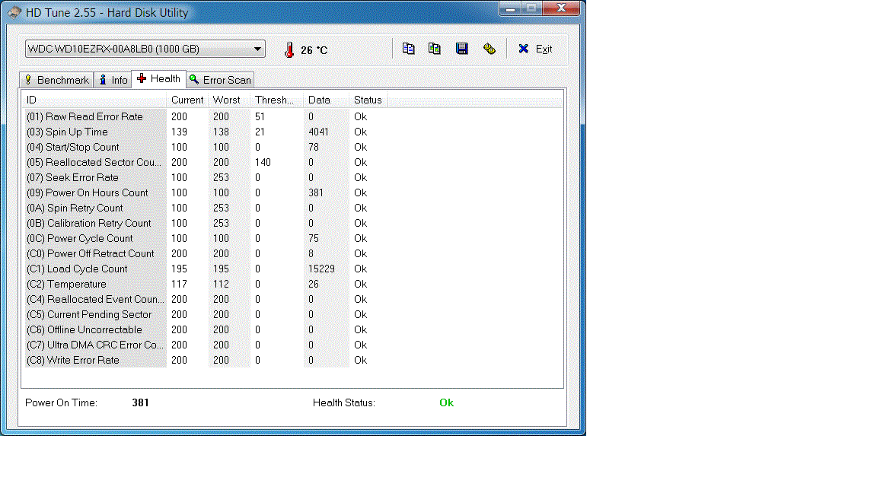The width and height of the screenshot is (877, 493).
Task: Switch to the Error Scan tab
Action: [x=220, y=80]
